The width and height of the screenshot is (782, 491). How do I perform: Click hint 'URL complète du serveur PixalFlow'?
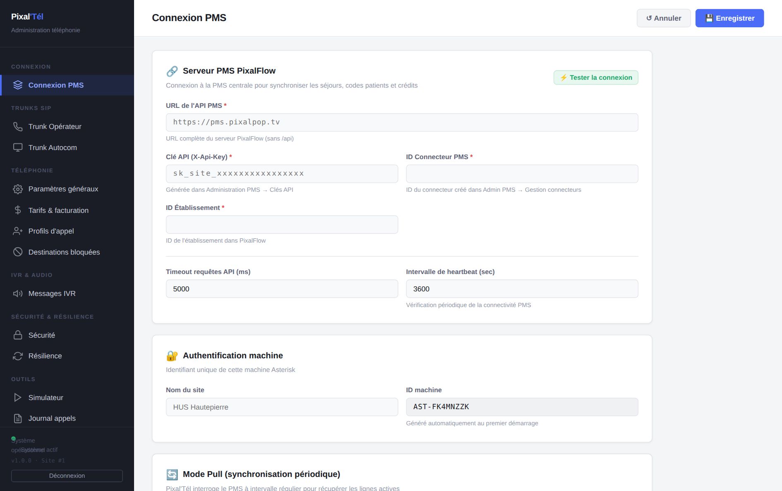pos(230,138)
